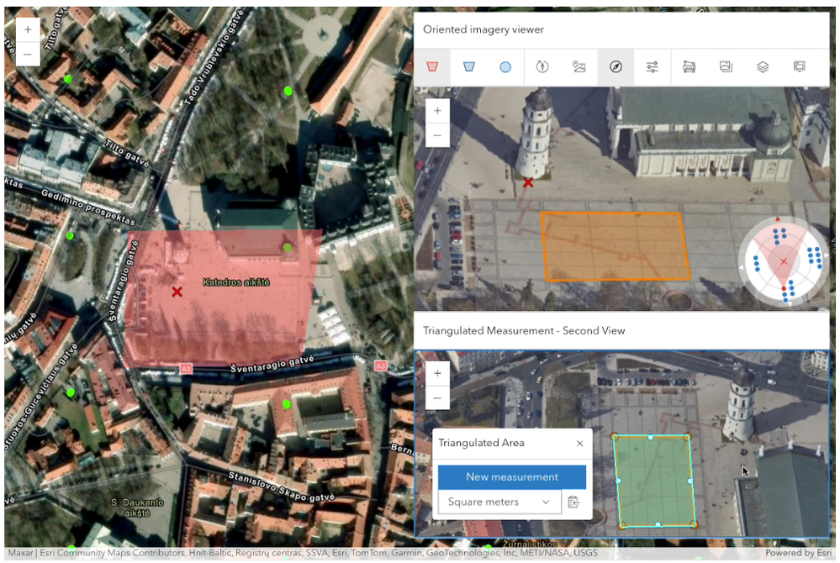Image resolution: width=840 pixels, height=563 pixels.
Task: Click the navigation compass red north arrow
Action: pyautogui.click(x=778, y=218)
